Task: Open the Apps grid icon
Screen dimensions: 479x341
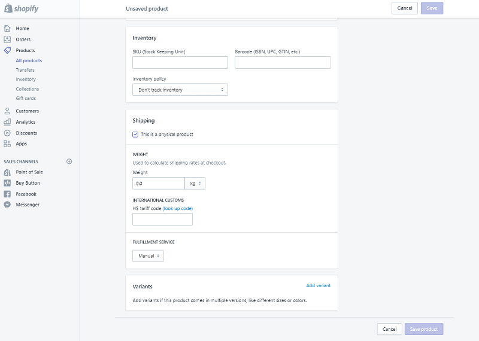Action: 7,144
